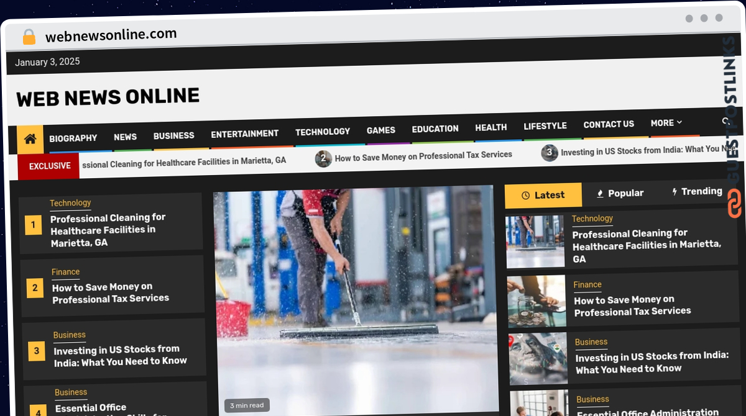Expand the MORE dropdown menu
746x416 pixels.
666,123
